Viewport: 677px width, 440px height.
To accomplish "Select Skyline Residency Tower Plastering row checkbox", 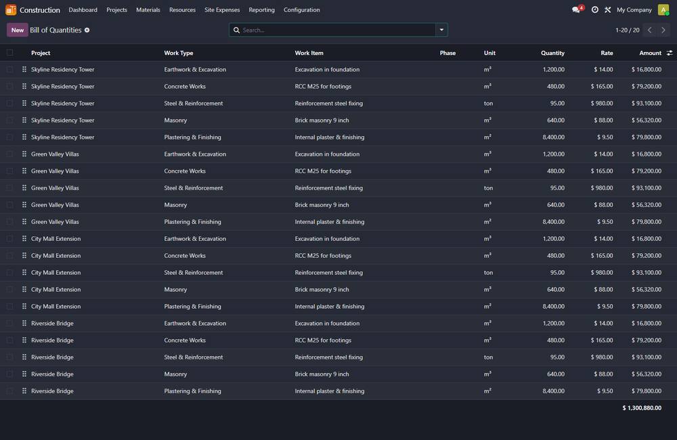I will 9,137.
